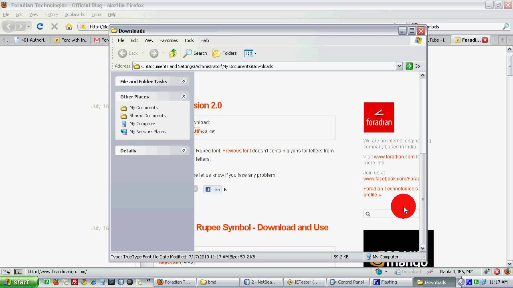Viewport: 513px width, 288px height.
Task: Open the Tools menu in Downloads window
Action: (x=189, y=40)
